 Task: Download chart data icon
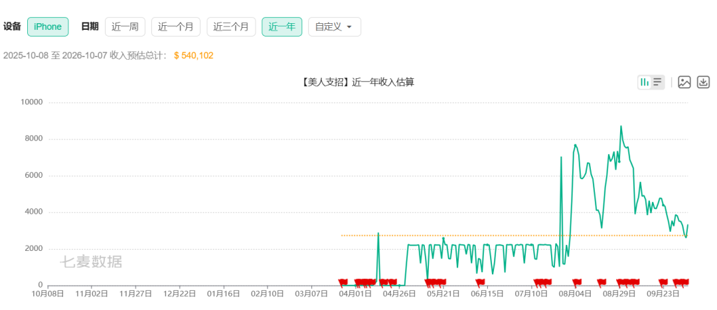pos(703,82)
